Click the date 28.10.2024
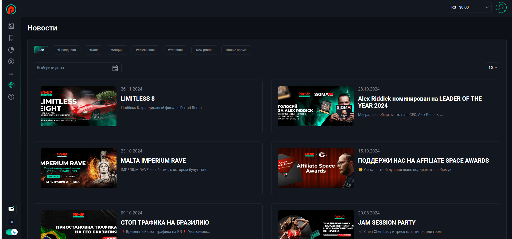 tap(369, 89)
